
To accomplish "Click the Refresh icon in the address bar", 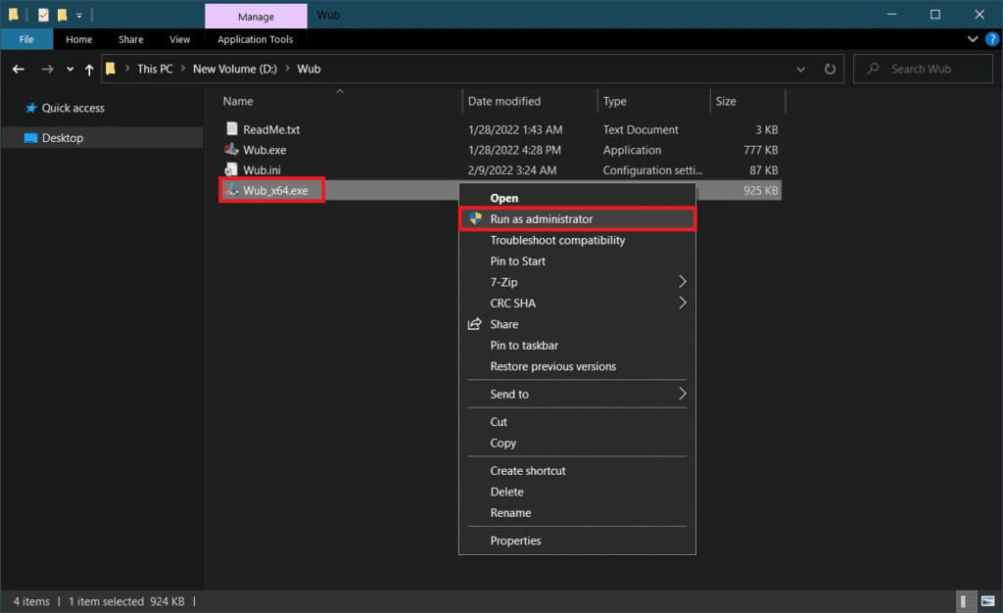I will [x=829, y=69].
